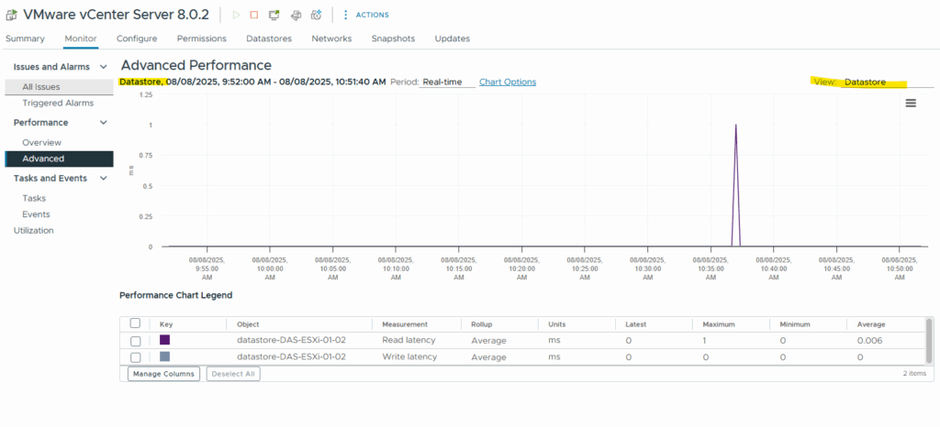Click the Units column header
Image resolution: width=940 pixels, height=427 pixels.
tap(556, 324)
